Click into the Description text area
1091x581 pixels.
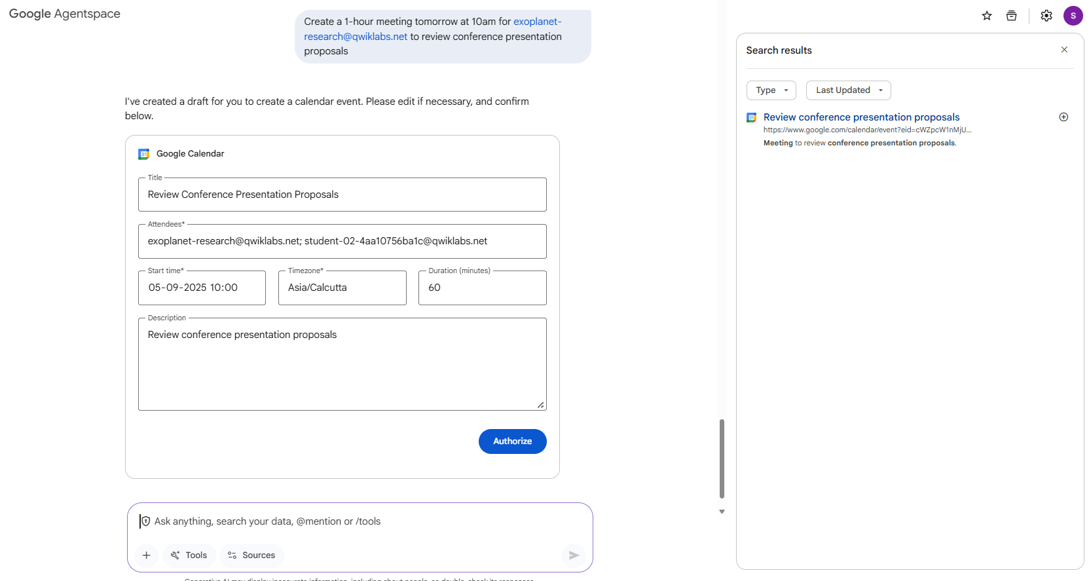tap(342, 364)
